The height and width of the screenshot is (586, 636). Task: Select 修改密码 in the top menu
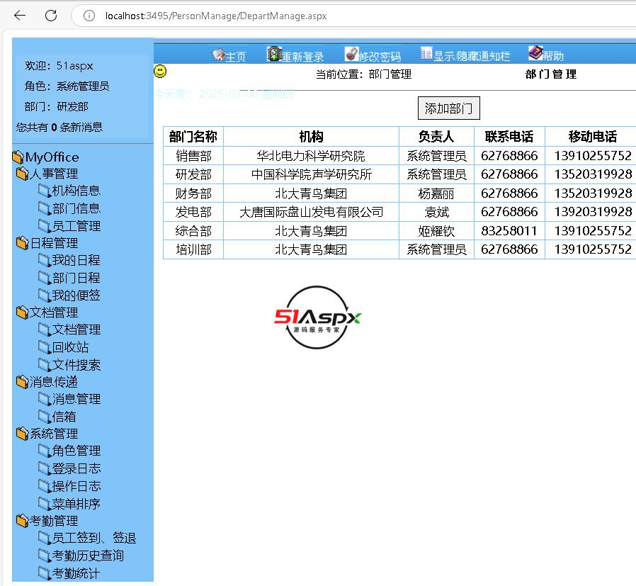click(x=380, y=57)
